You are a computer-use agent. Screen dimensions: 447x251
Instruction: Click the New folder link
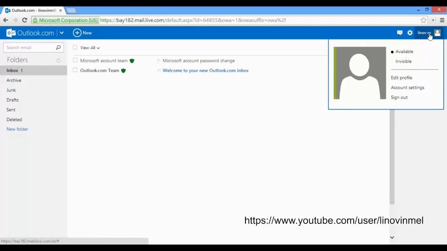[17, 129]
